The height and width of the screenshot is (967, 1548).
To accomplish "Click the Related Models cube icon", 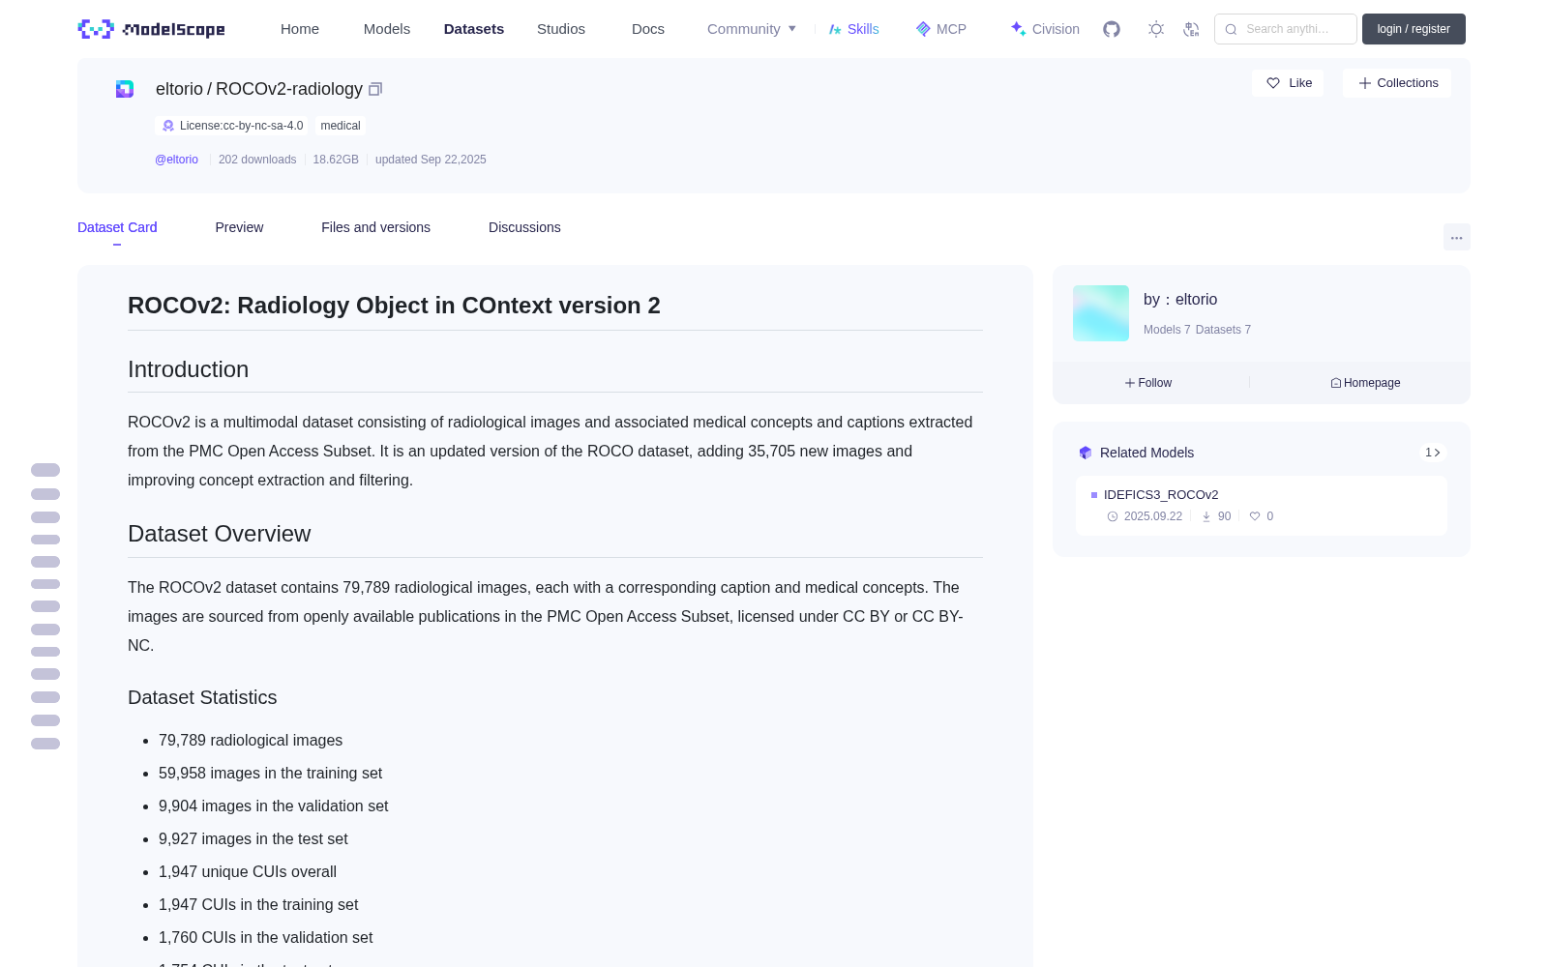I will coord(1086,453).
